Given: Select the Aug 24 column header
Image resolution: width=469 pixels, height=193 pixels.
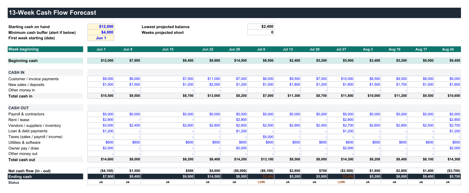Looking at the screenshot, I should pos(448,49).
